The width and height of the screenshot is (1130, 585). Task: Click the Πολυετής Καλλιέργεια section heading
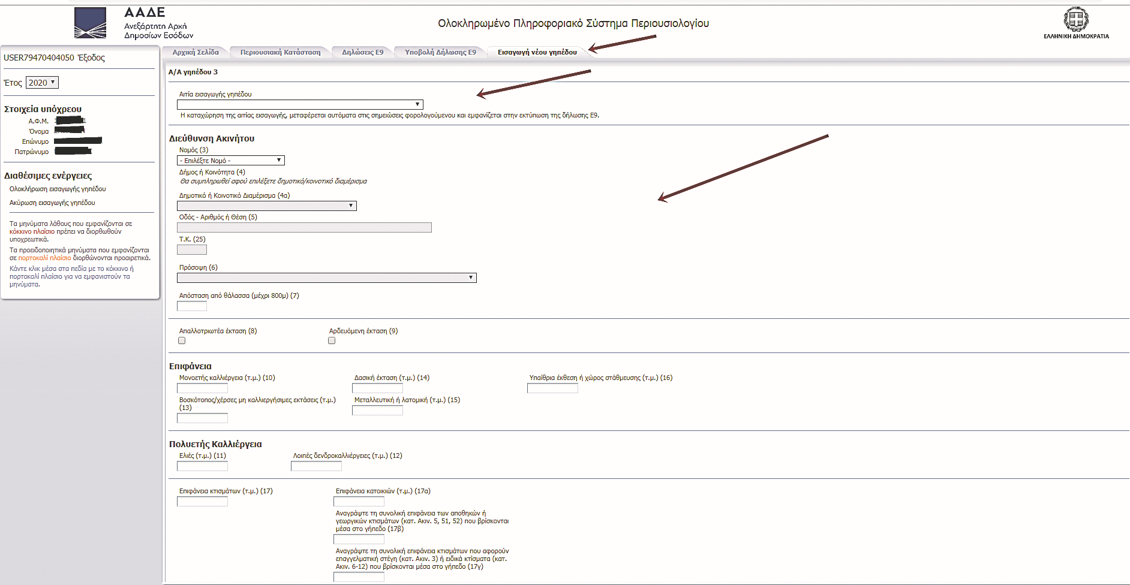point(215,444)
